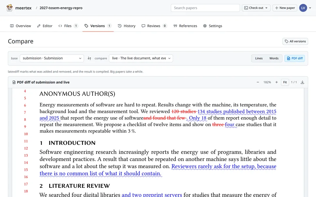Image resolution: width=316 pixels, height=197 pixels.
Task: Open the base version dropdown
Action: click(x=52, y=58)
